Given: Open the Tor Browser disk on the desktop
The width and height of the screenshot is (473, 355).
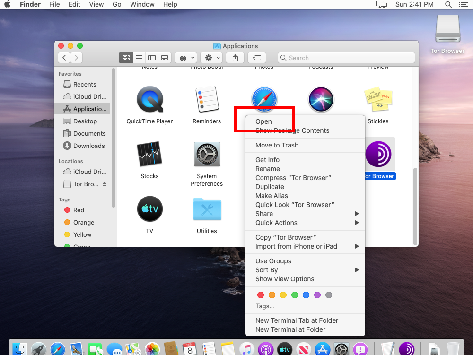Looking at the screenshot, I should click(x=447, y=28).
